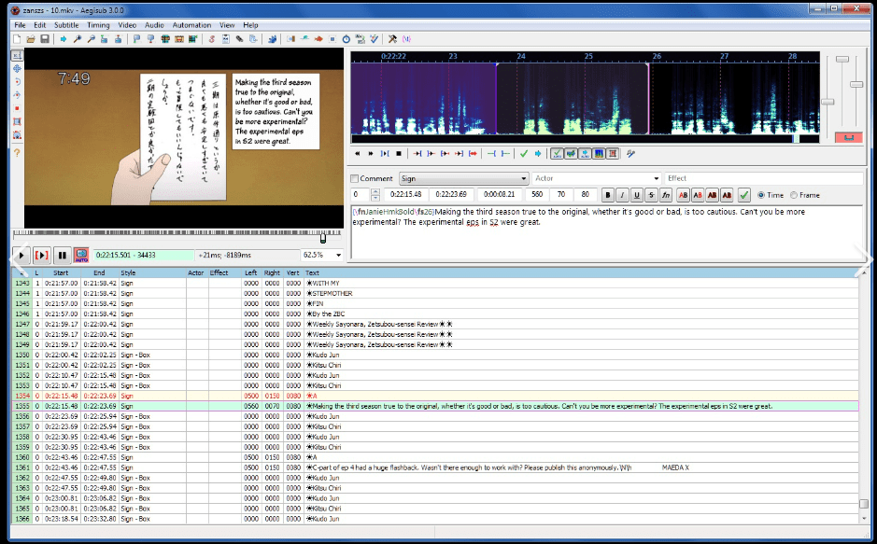Click the Save subtitles floppy disk icon

[x=44, y=39]
